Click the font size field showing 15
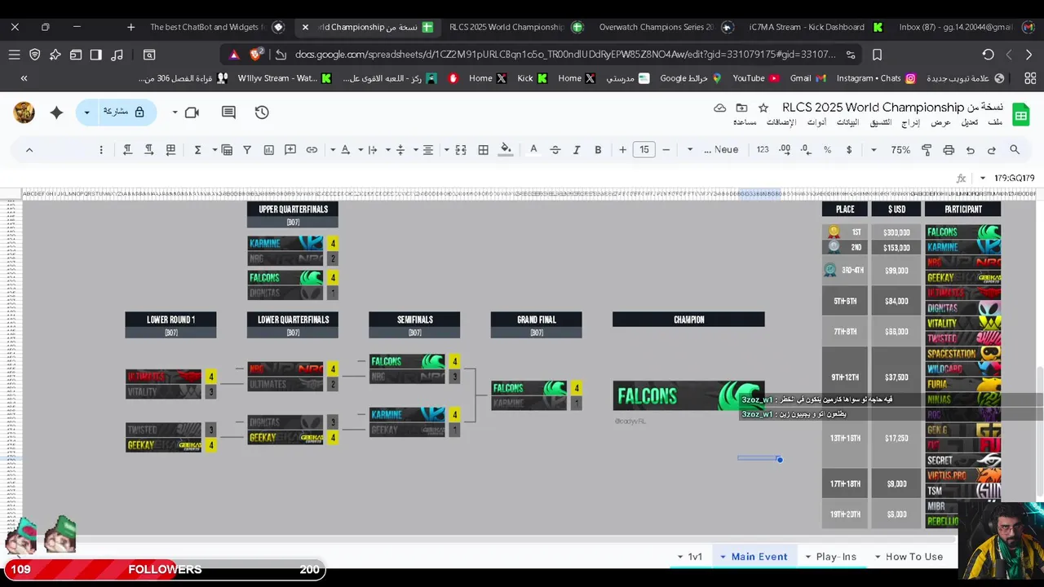Image resolution: width=1044 pixels, height=587 pixels. [x=644, y=150]
